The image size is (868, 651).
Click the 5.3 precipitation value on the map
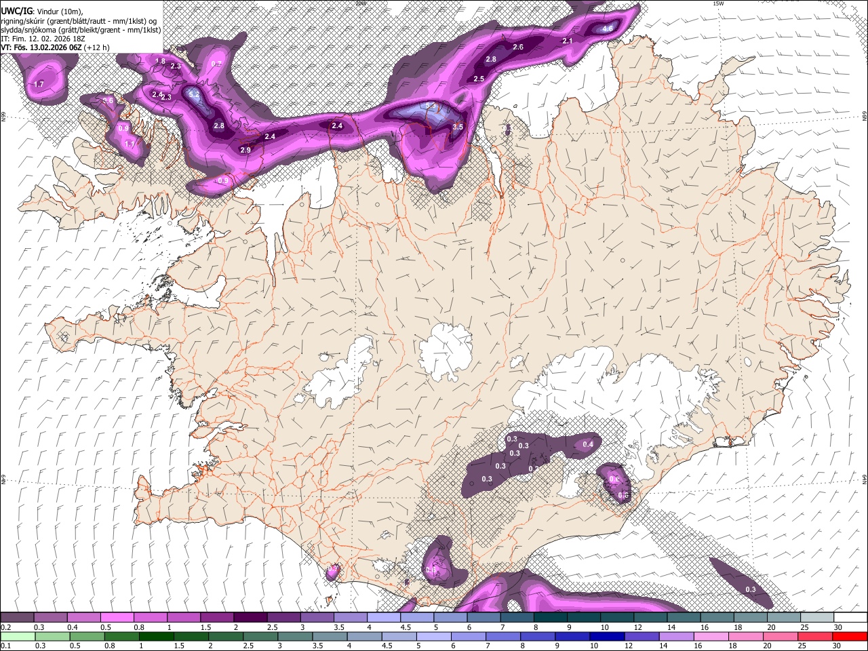(x=431, y=105)
